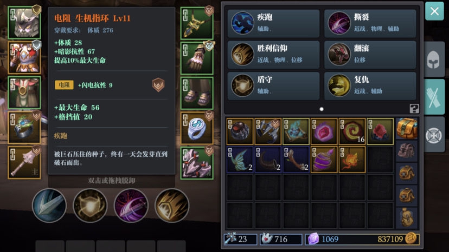Select the butterfly wing inventory item
449x252 pixels.
pyautogui.click(x=240, y=160)
